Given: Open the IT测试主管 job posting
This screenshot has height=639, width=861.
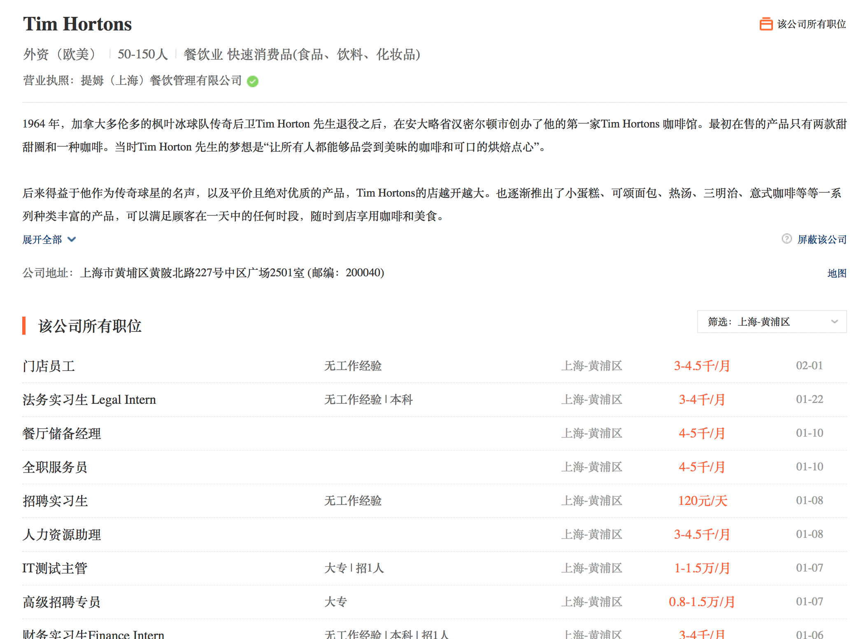Looking at the screenshot, I should (55, 568).
